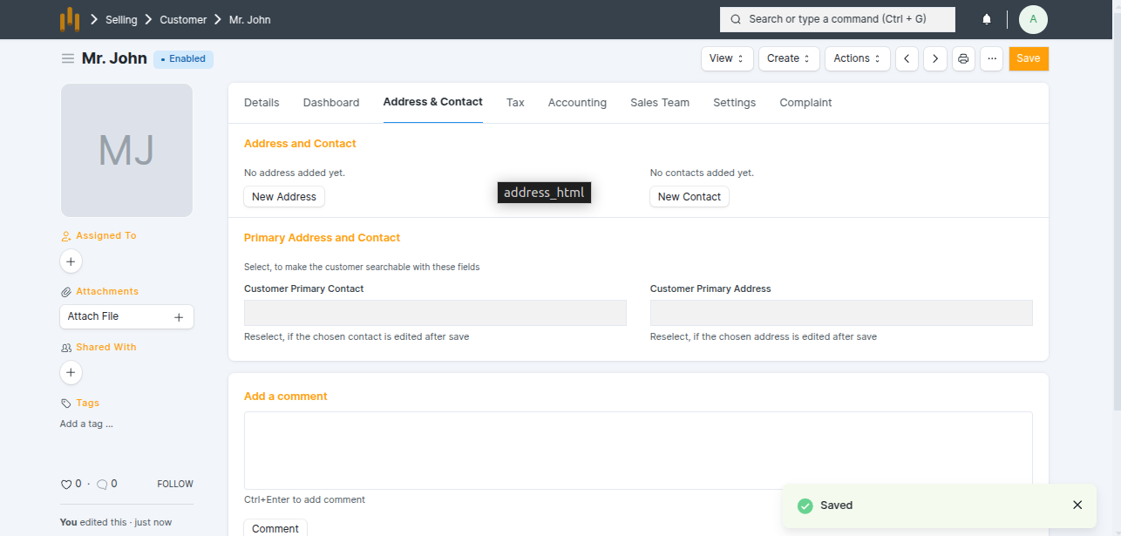Click the Customer Primary Contact field

point(435,313)
